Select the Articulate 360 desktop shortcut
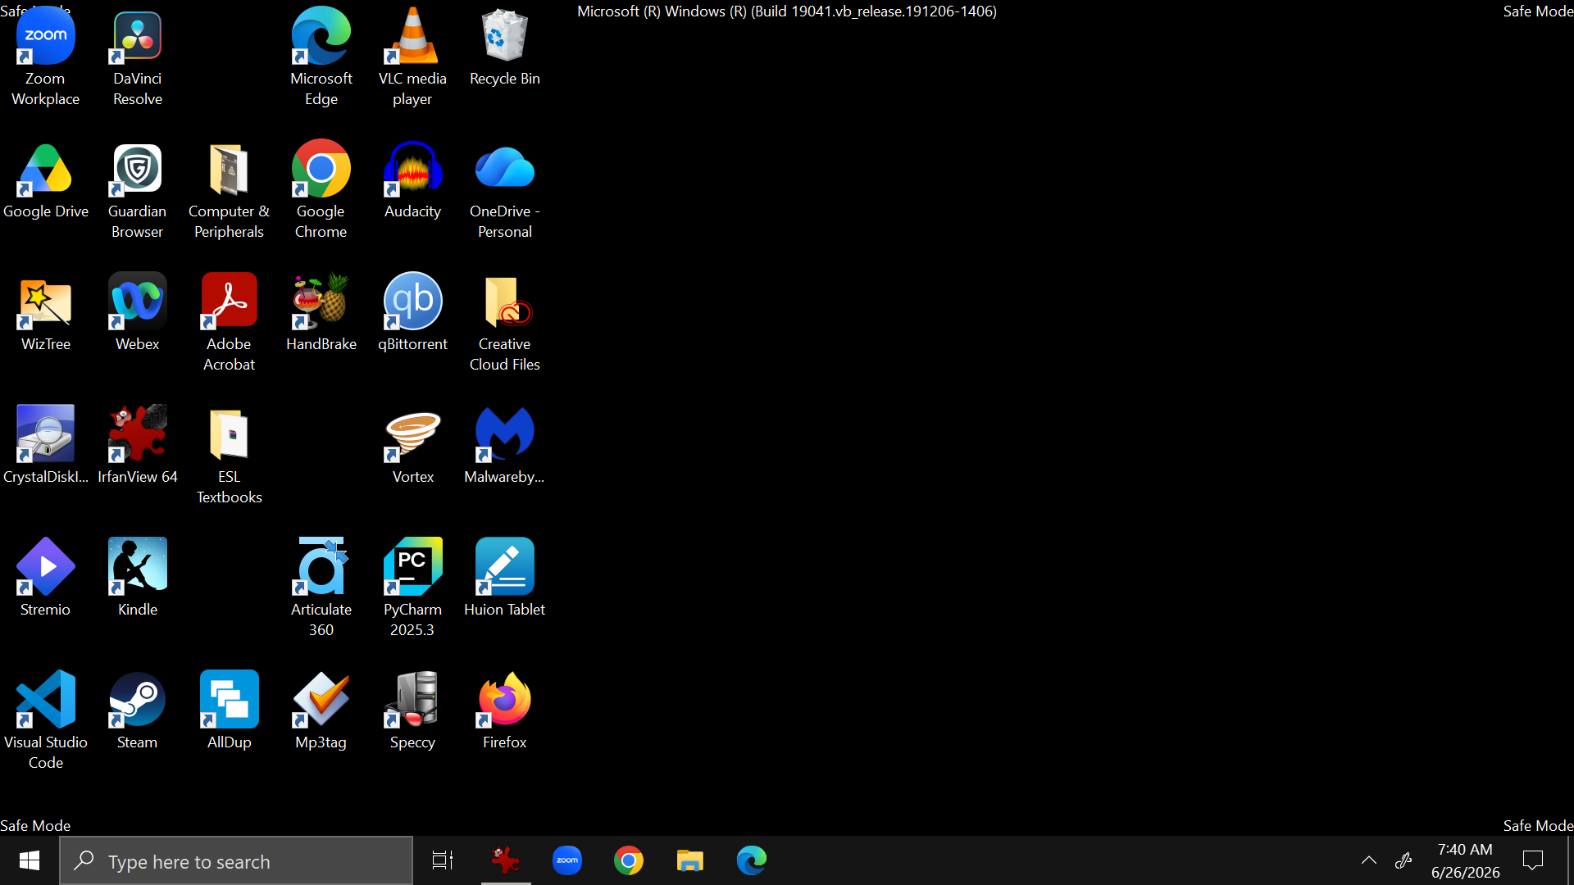 pos(321,588)
